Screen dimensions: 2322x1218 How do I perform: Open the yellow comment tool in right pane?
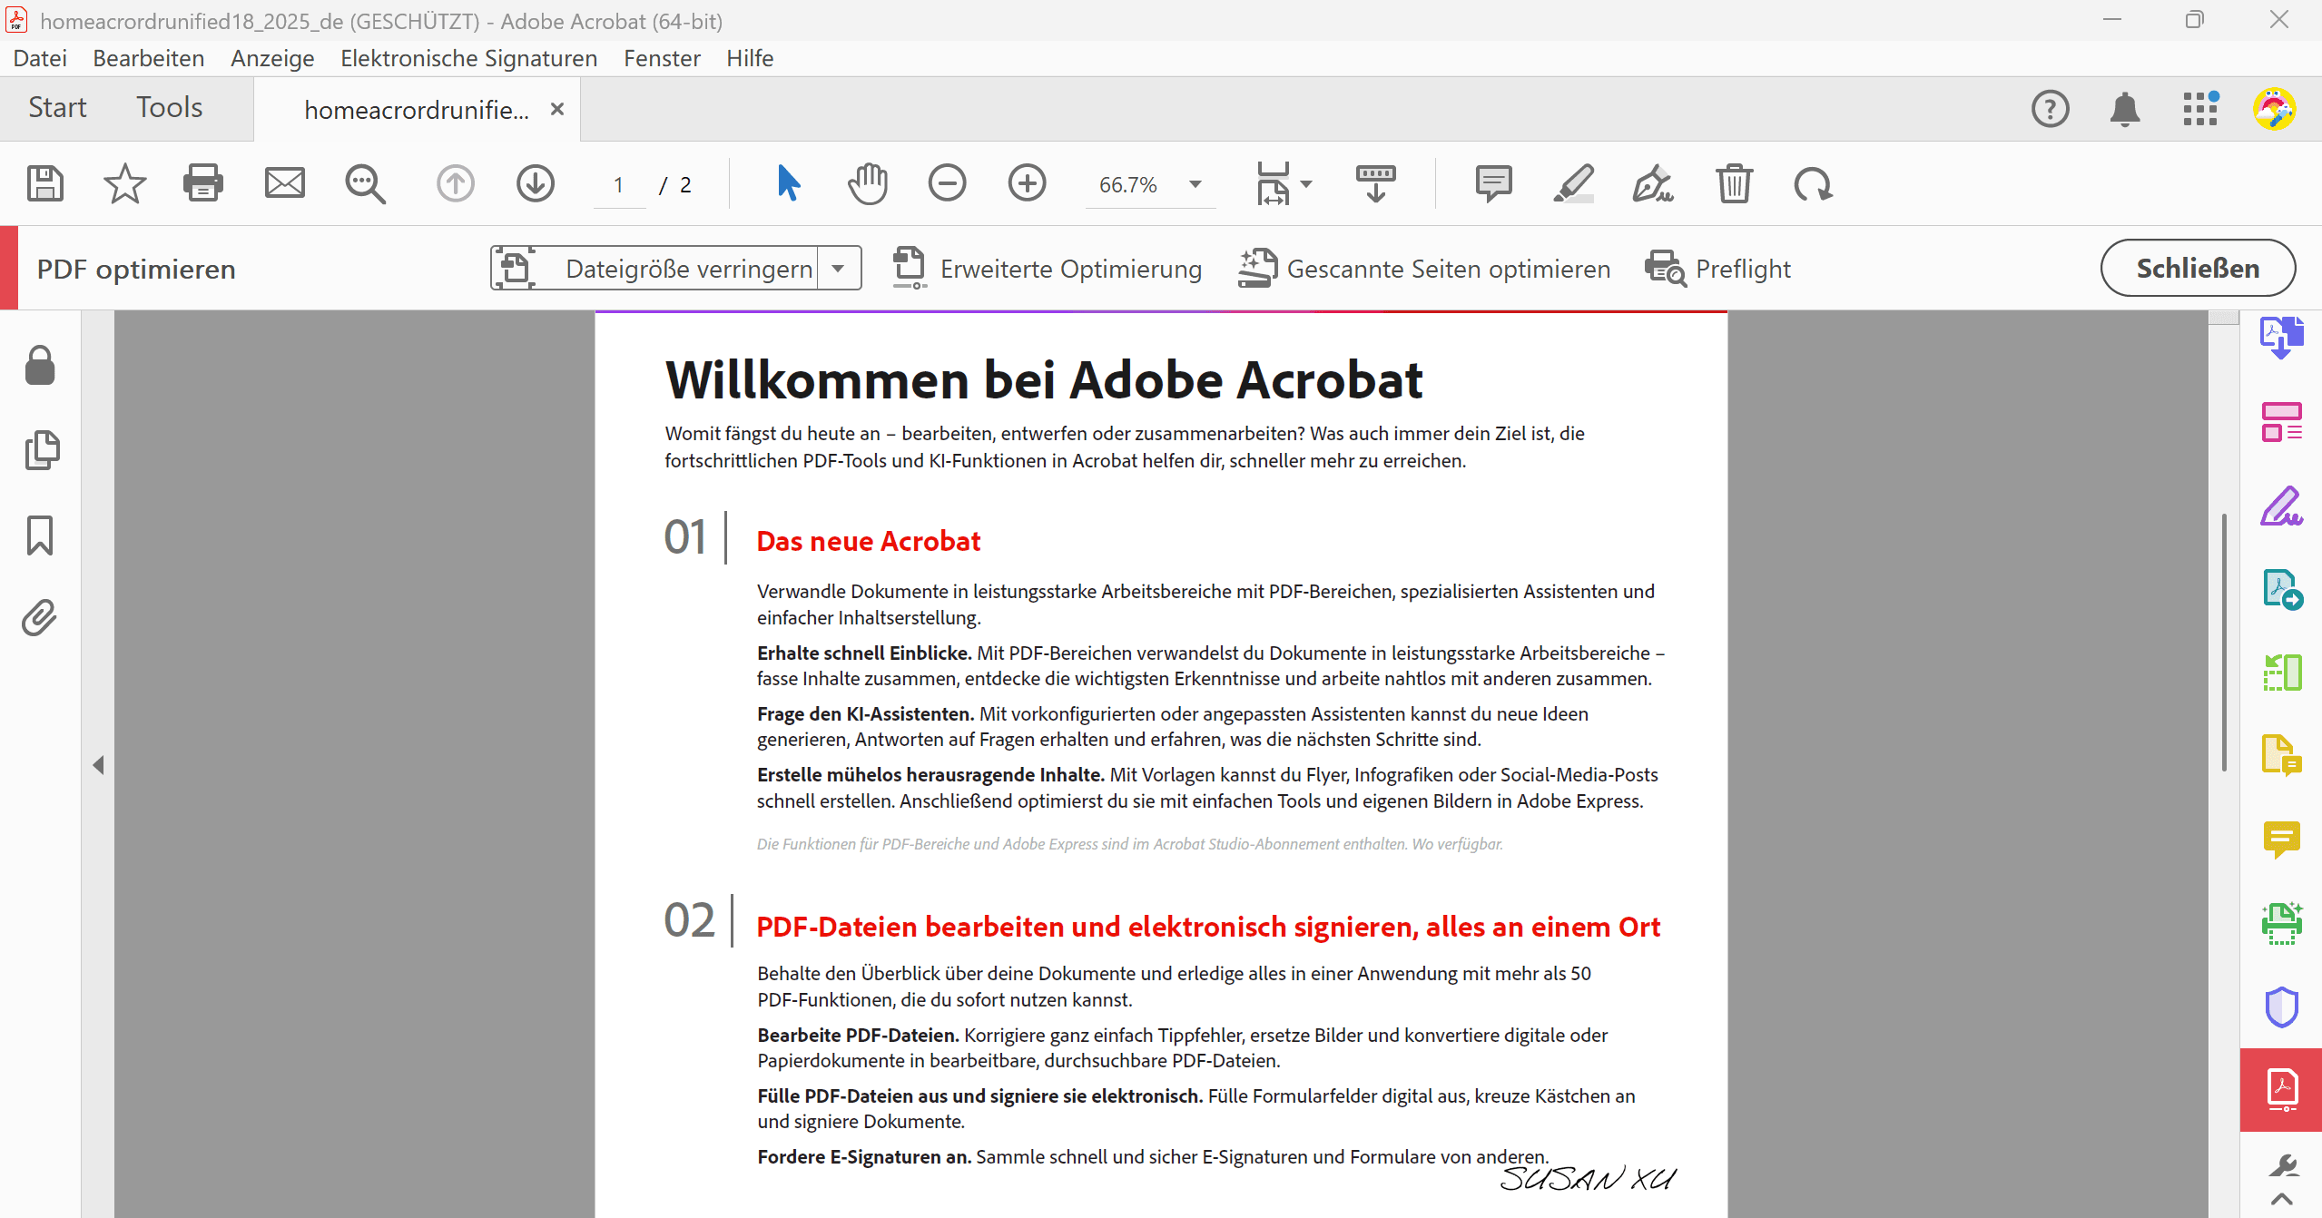(x=2281, y=840)
